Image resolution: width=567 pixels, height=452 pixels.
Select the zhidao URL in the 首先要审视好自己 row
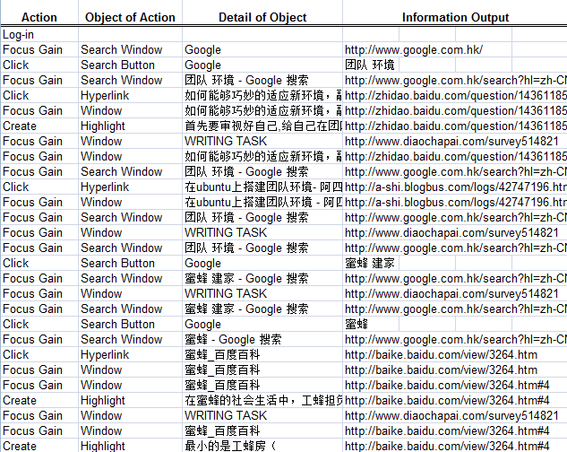point(456,126)
